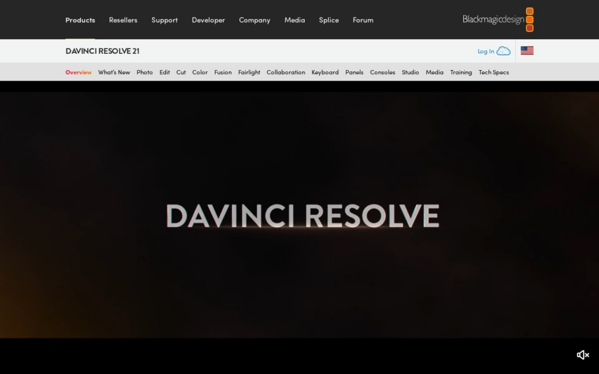This screenshot has width=599, height=374.
Task: Open the Forum link
Action: pyautogui.click(x=363, y=20)
